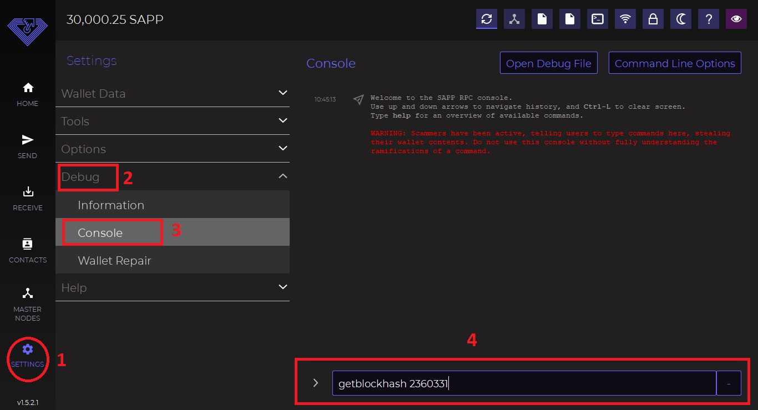Click the masternode icon in top bar
The image size is (758, 410).
pos(514,19)
